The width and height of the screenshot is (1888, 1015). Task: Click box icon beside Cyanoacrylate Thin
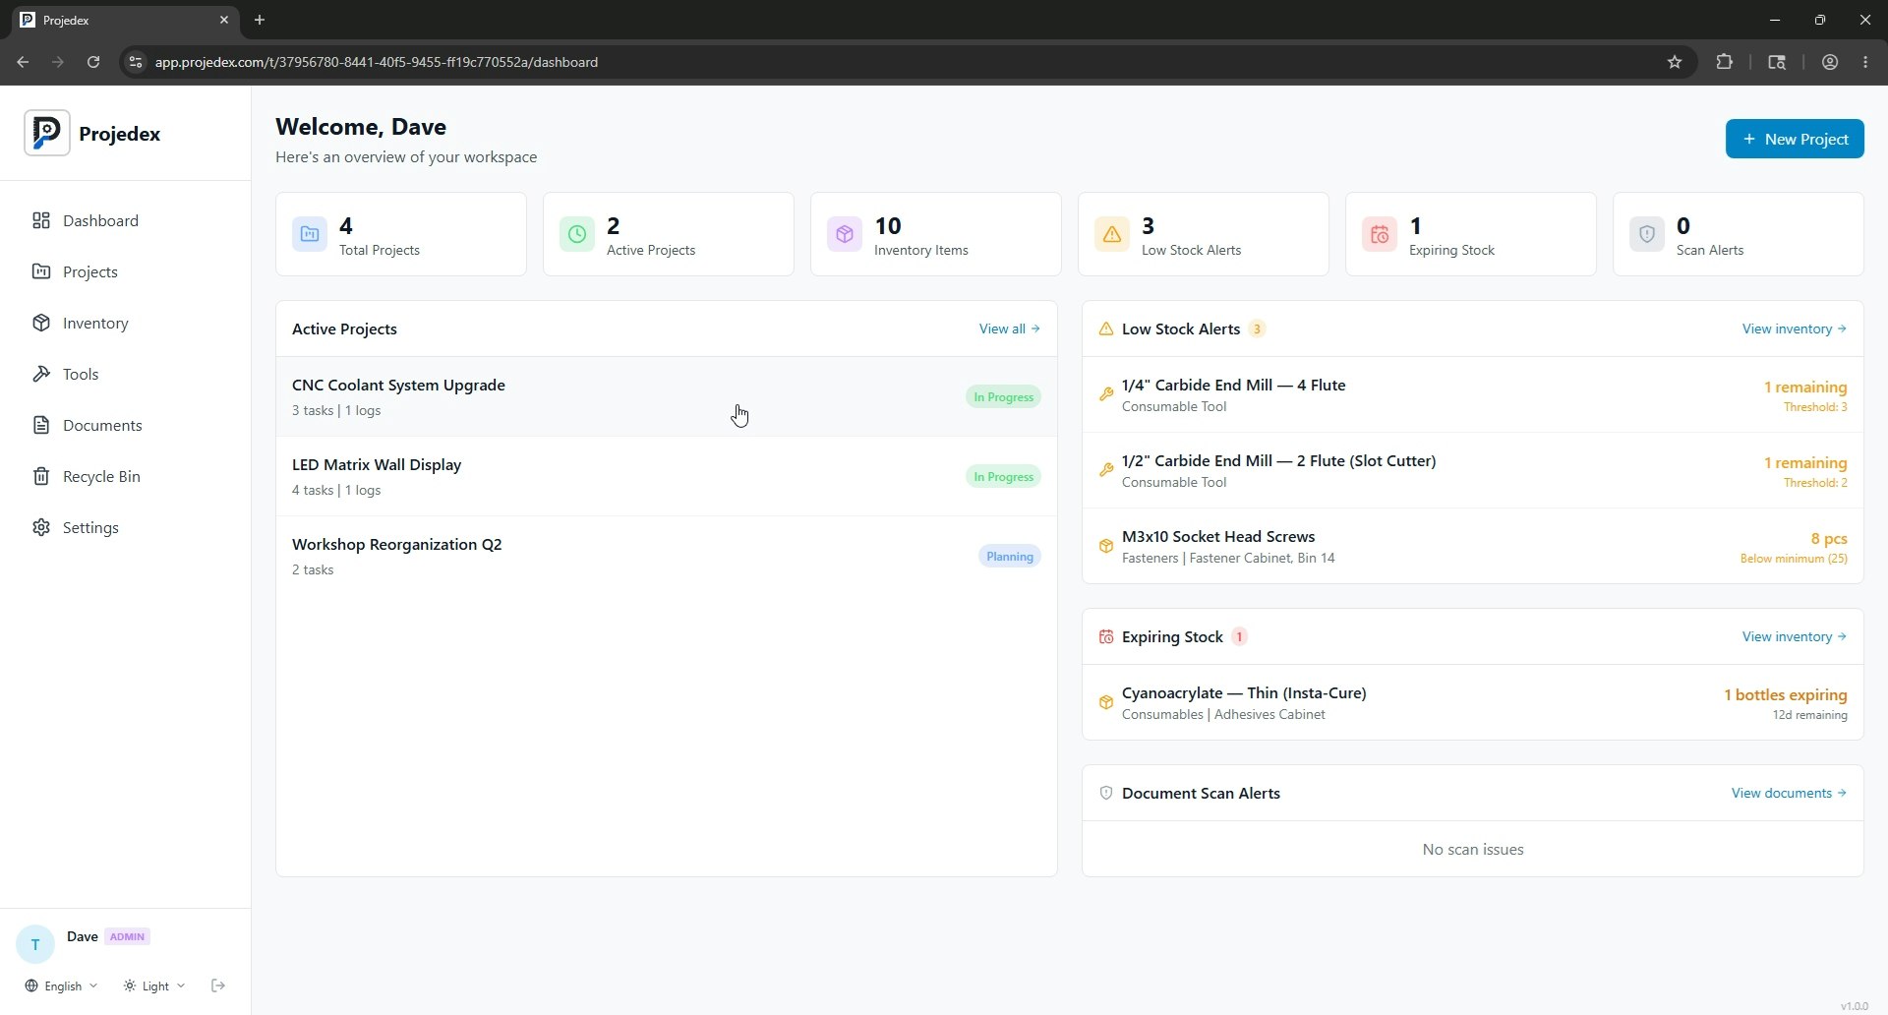[x=1106, y=702]
